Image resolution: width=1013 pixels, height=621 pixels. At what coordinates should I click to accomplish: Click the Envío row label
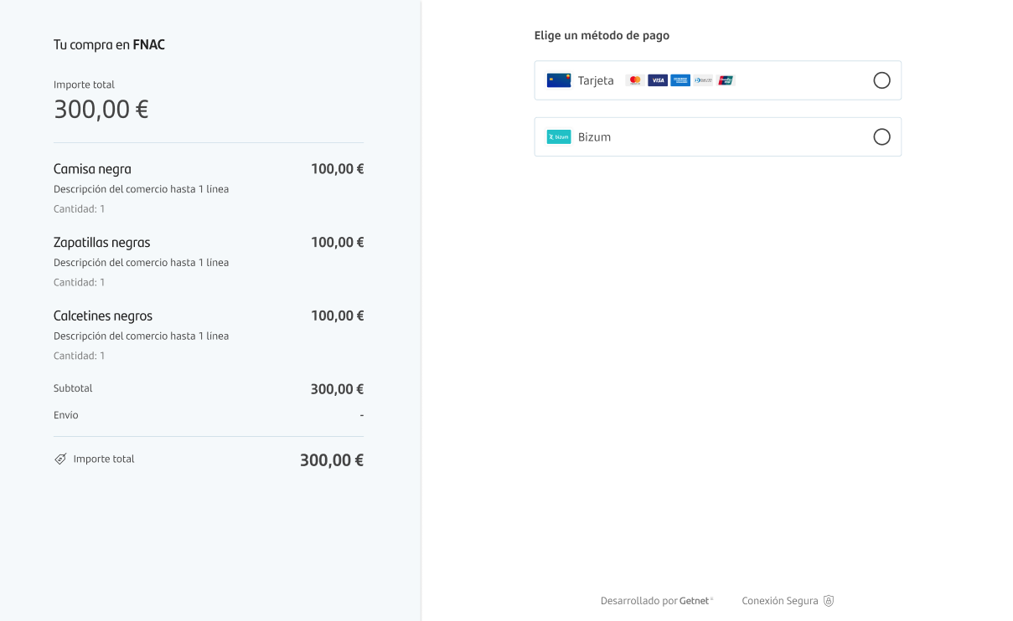coord(66,415)
